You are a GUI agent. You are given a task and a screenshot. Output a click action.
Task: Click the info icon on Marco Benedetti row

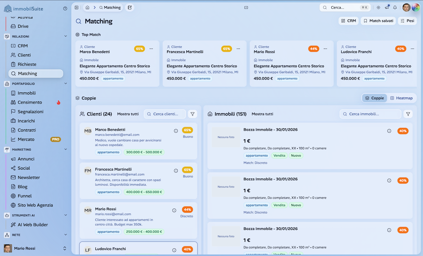tap(176, 131)
